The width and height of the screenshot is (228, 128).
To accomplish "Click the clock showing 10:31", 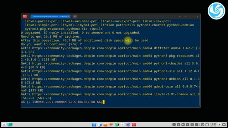I will pos(213,124).
